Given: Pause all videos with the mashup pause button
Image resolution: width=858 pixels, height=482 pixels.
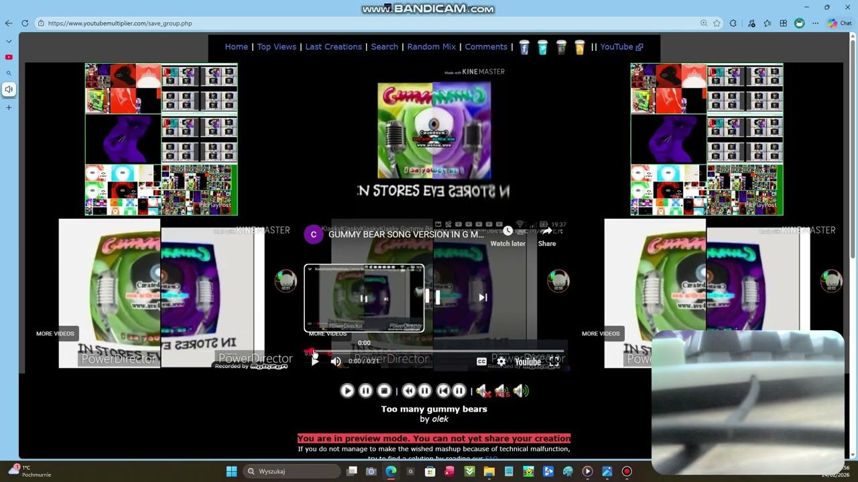Looking at the screenshot, I should [x=365, y=391].
